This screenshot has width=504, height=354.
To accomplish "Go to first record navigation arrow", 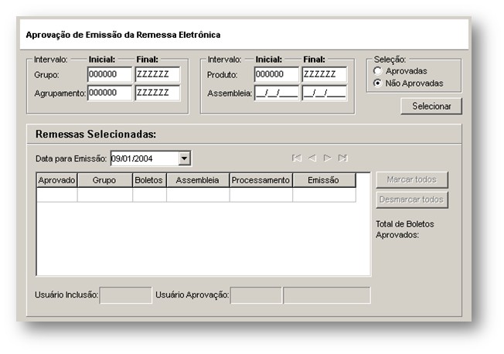I will click(297, 158).
